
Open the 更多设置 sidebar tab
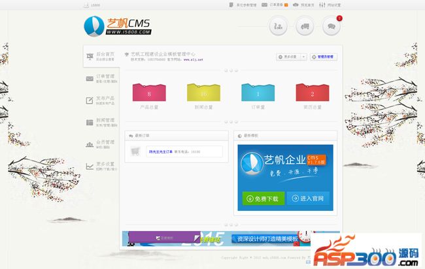[x=101, y=166]
